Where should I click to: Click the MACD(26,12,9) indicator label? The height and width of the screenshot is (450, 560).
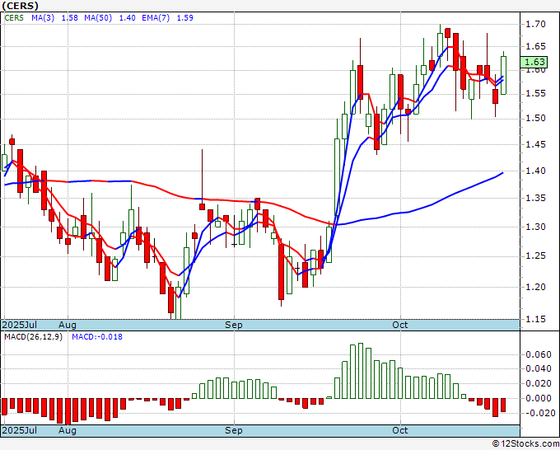31,337
